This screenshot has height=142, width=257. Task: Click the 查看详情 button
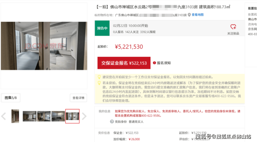78,98
